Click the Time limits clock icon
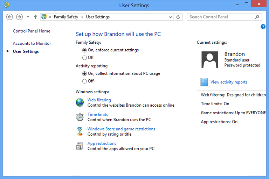Image resolution: width=269 pixels, height=179 pixels. (x=80, y=117)
